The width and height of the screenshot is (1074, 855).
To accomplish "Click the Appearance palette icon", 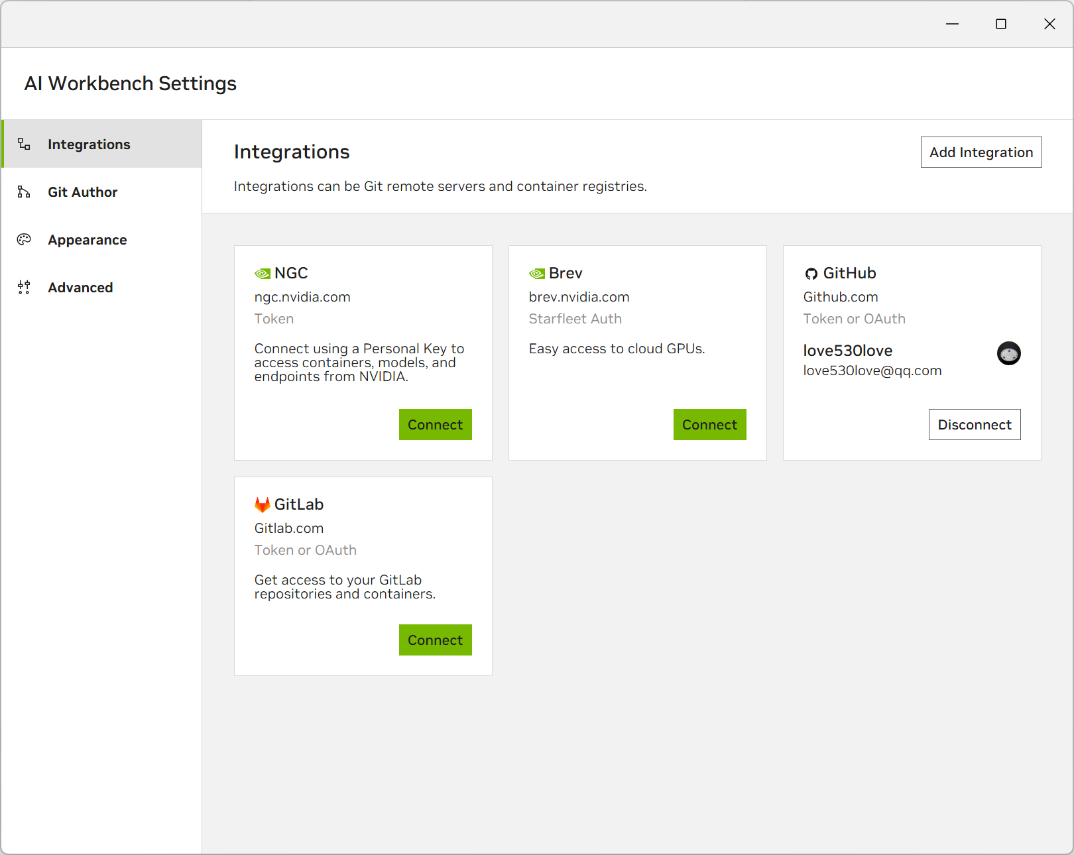I will click(24, 239).
